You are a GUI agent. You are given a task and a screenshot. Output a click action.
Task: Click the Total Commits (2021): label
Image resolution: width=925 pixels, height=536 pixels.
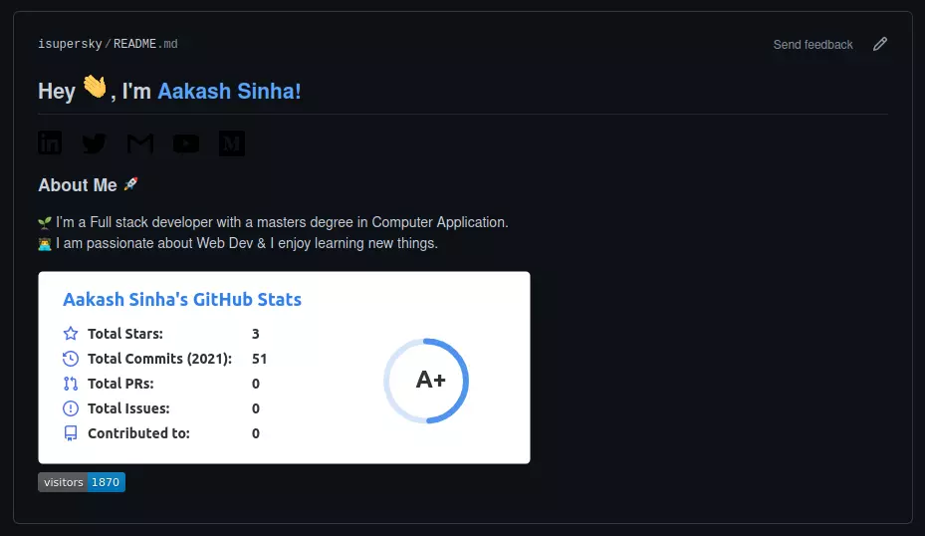tap(160, 359)
